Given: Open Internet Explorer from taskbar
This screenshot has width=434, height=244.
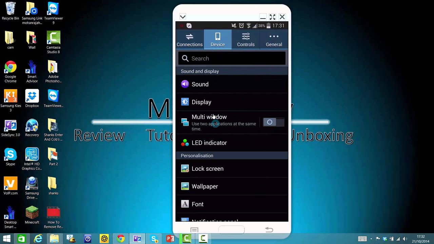Looking at the screenshot, I should (x=38, y=239).
